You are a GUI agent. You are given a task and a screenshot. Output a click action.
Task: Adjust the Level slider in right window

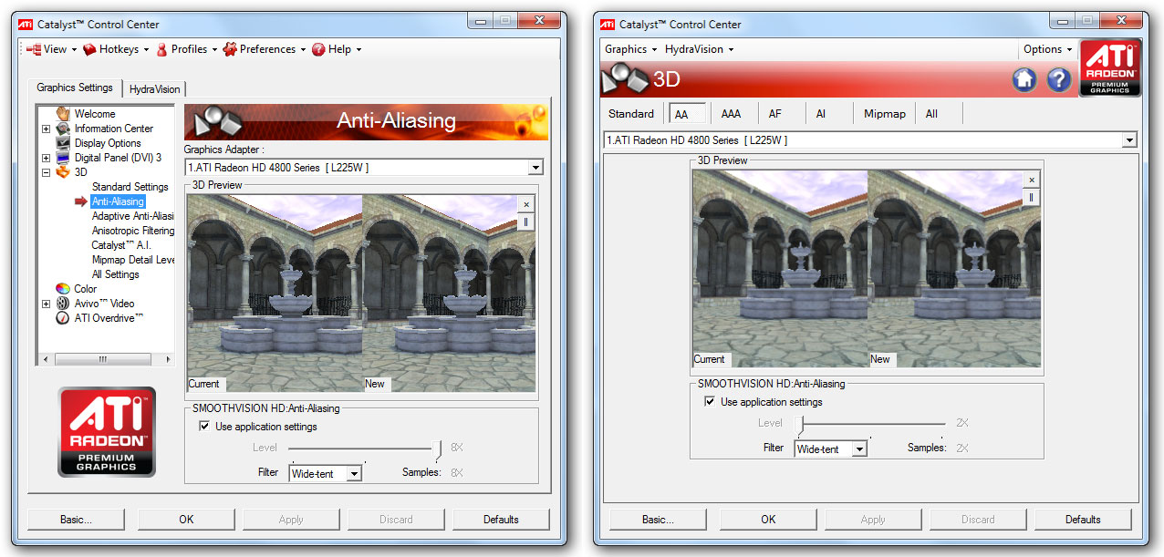point(800,423)
